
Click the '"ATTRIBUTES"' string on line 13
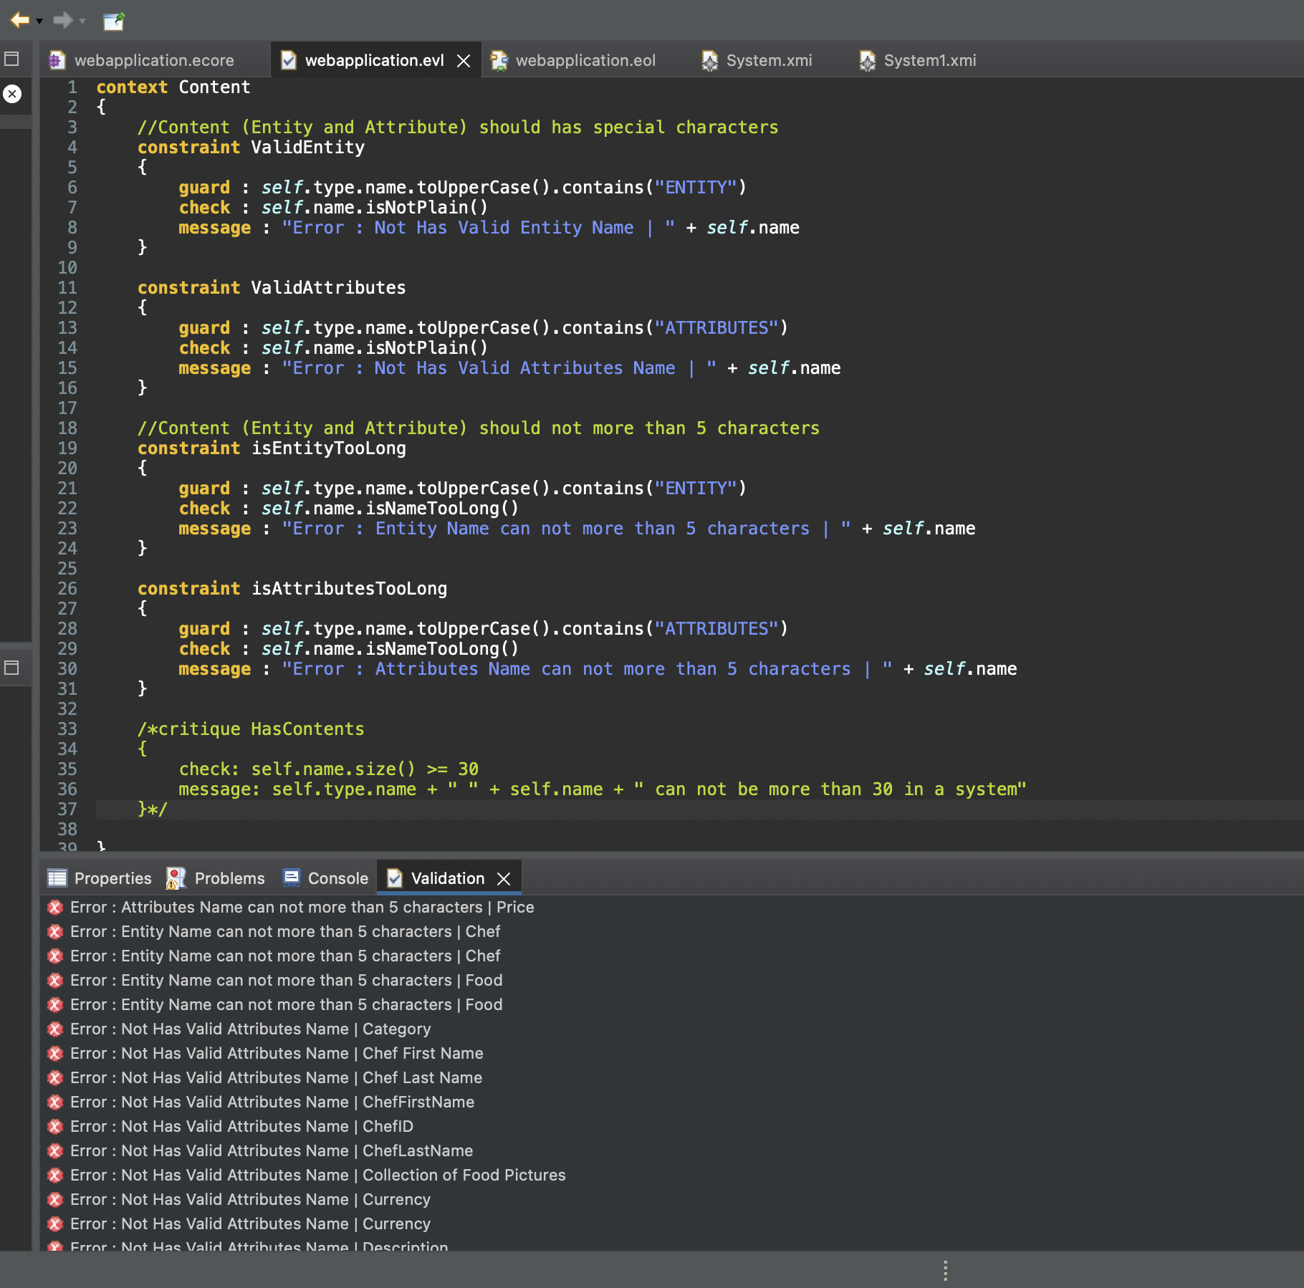716,328
